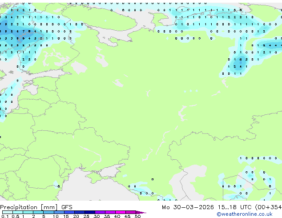Select the legend value '0.5'
282x218 pixels.
pyautogui.click(x=16, y=216)
